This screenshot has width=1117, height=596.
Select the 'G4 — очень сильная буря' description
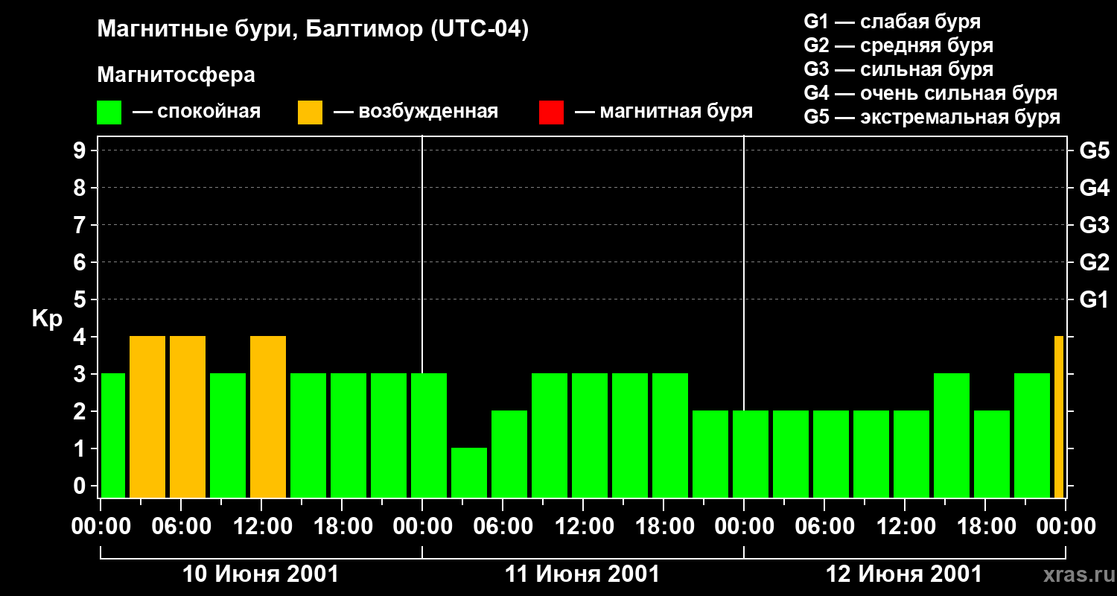tap(931, 93)
